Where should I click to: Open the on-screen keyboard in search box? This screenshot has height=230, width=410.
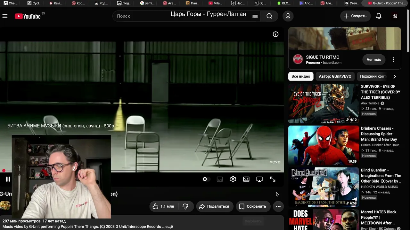[255, 16]
